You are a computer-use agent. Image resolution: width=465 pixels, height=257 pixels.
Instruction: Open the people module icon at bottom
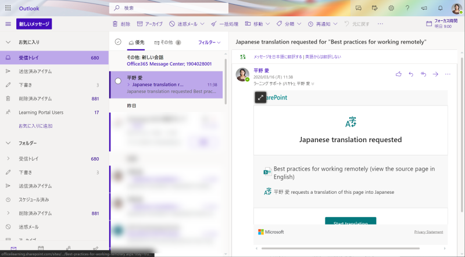[68, 248]
